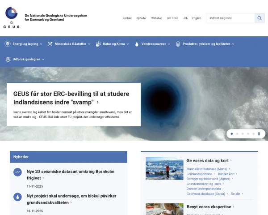
Task: Click the Udforsk geologien book icon
Action: click(x=8, y=59)
